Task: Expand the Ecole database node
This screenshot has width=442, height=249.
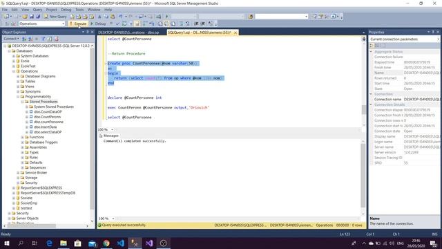Action: (x=14, y=61)
